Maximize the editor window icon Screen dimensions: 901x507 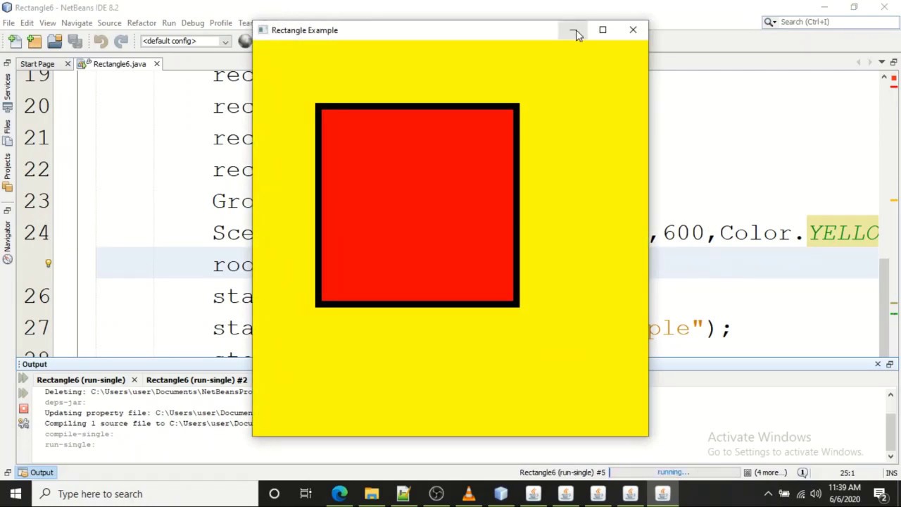pyautogui.click(x=893, y=63)
